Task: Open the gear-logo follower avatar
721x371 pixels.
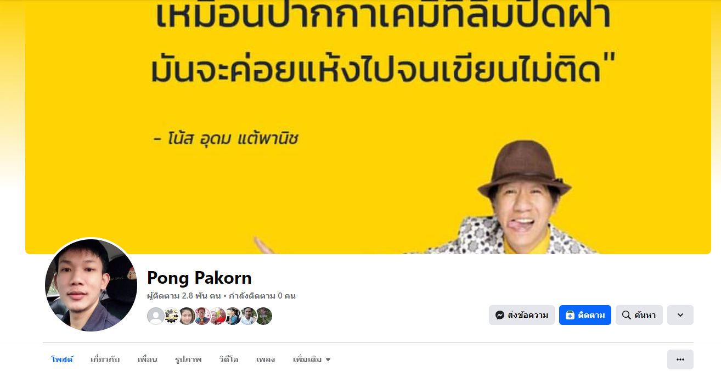Action: [171, 316]
